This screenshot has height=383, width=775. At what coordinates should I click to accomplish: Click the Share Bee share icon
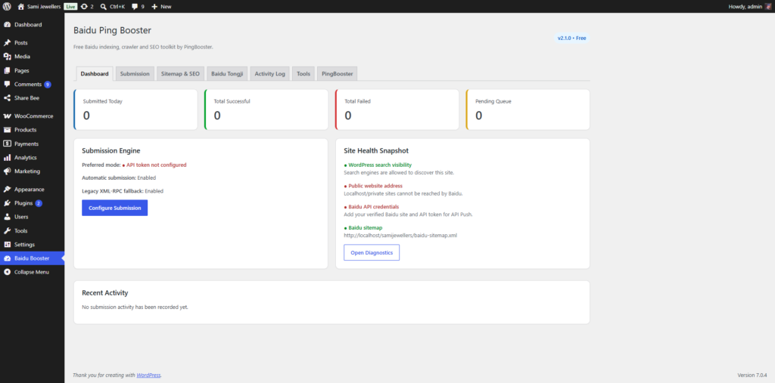point(8,98)
